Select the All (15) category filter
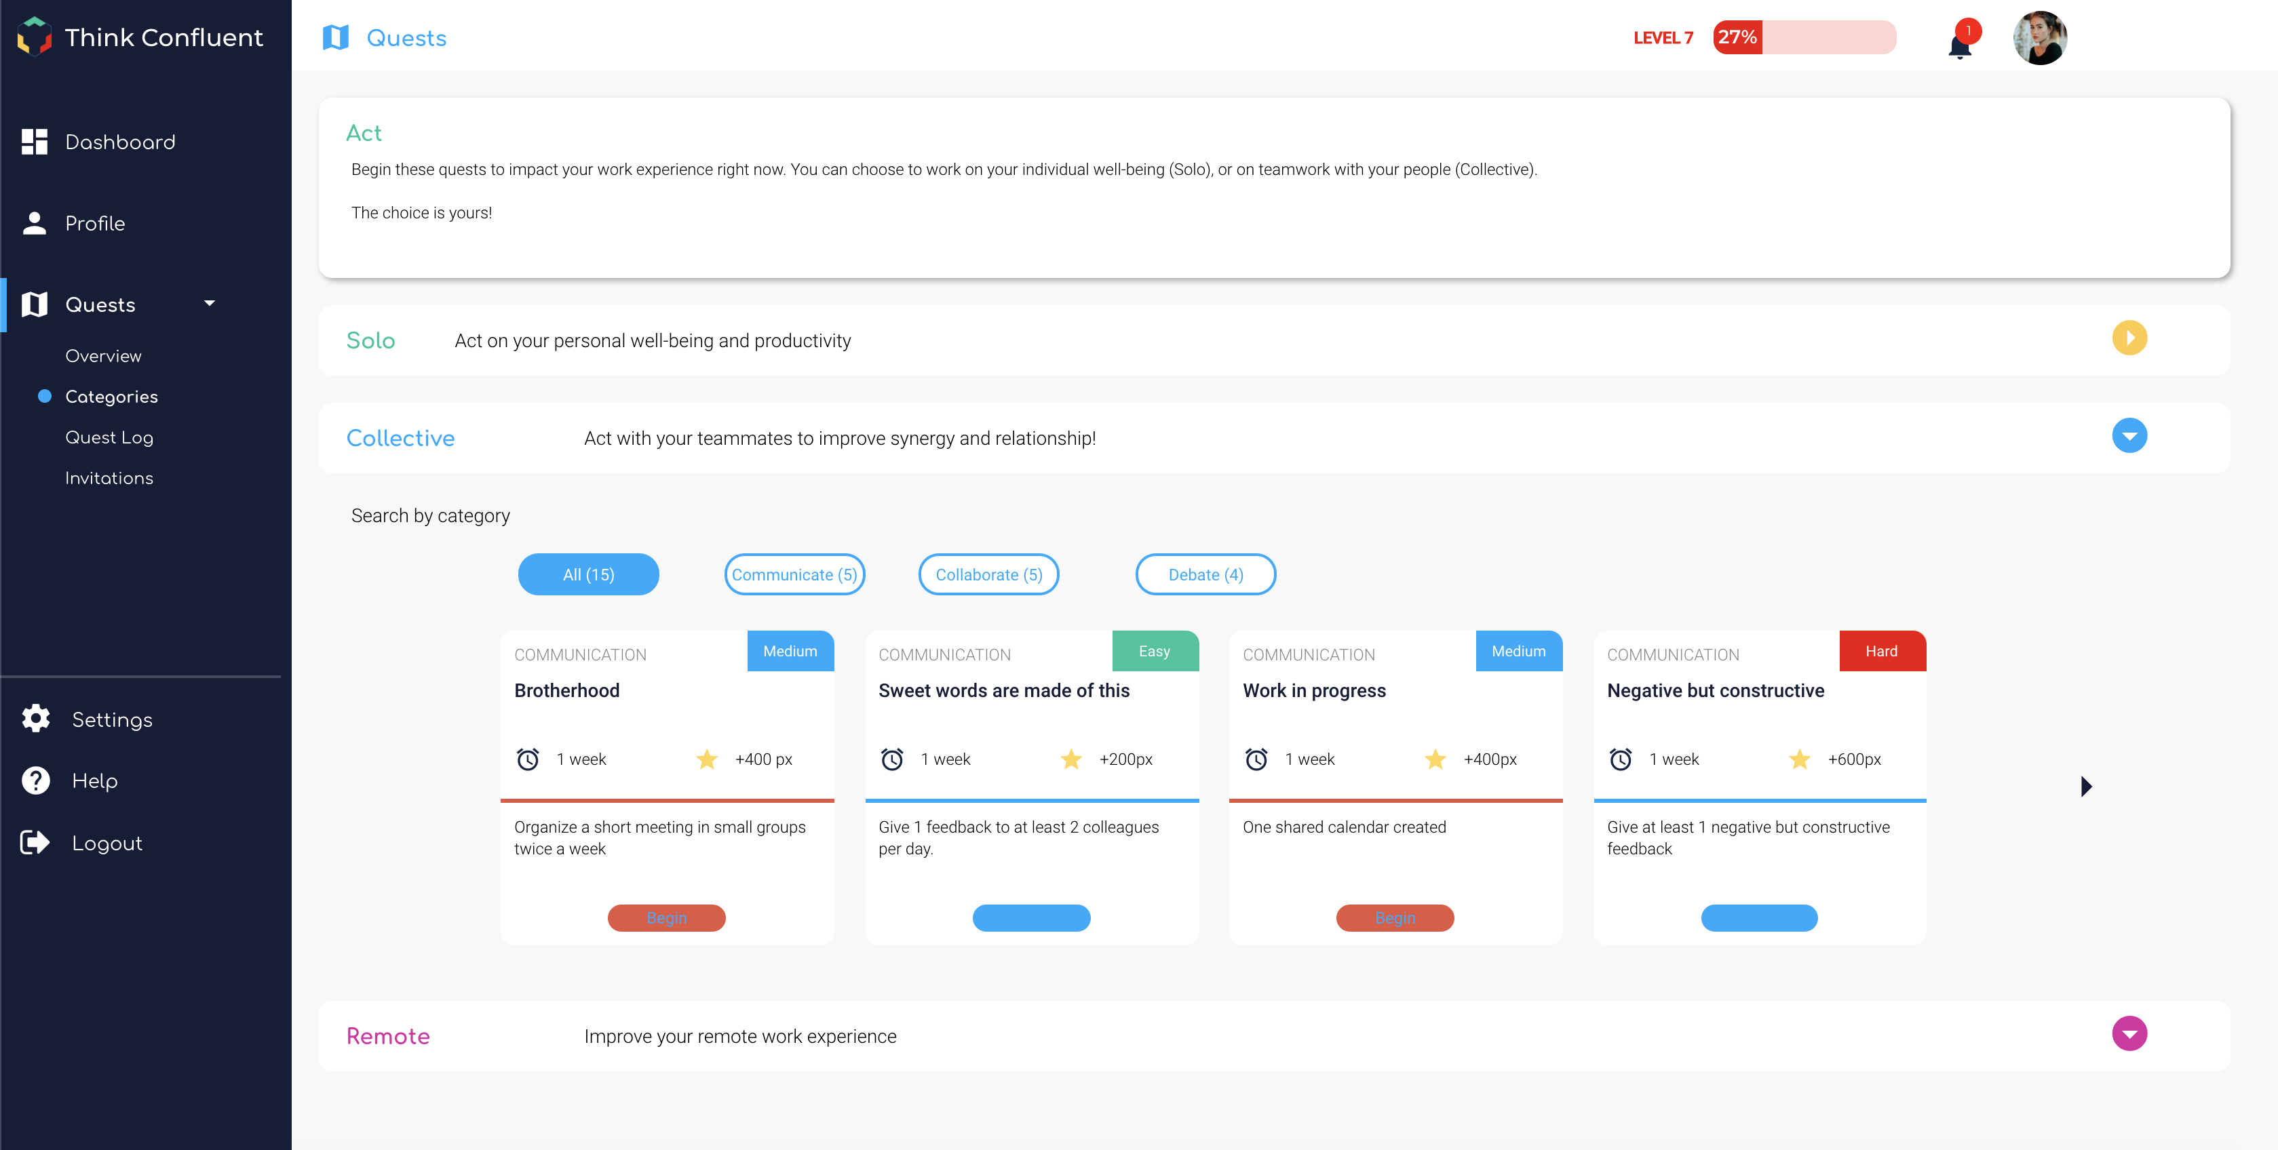This screenshot has width=2278, height=1150. pos(588,574)
